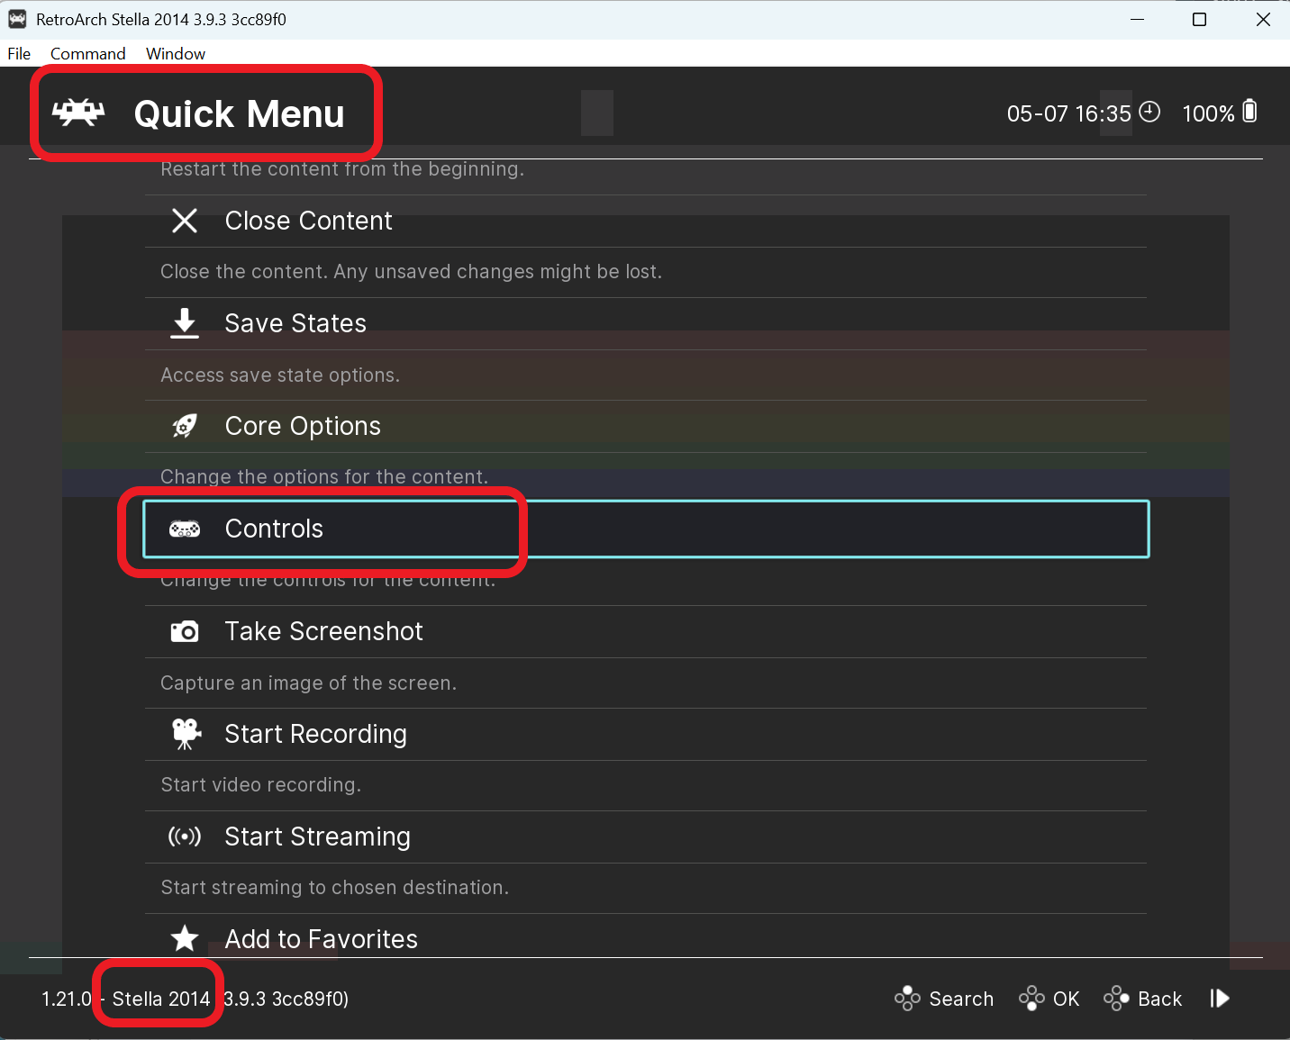
Task: Click the RetroArch title bar app icon
Action: pyautogui.click(x=17, y=19)
